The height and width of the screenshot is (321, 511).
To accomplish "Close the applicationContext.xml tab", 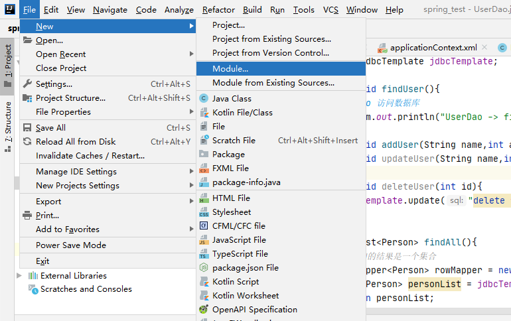I will 484,47.
